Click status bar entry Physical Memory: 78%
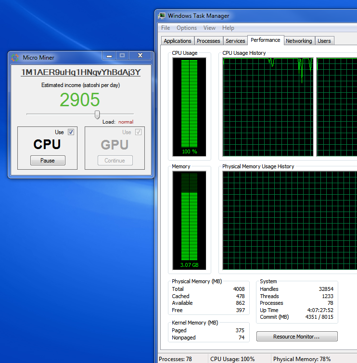Viewport: 357px width, 363px height. [302, 359]
